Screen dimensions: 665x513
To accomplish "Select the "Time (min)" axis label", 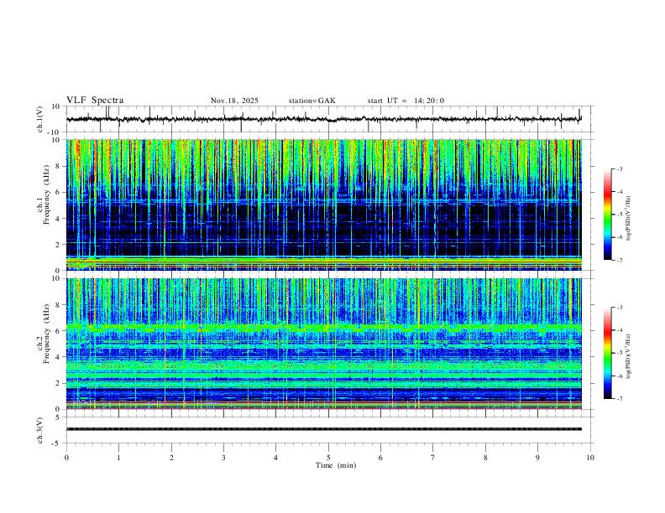I will [336, 465].
